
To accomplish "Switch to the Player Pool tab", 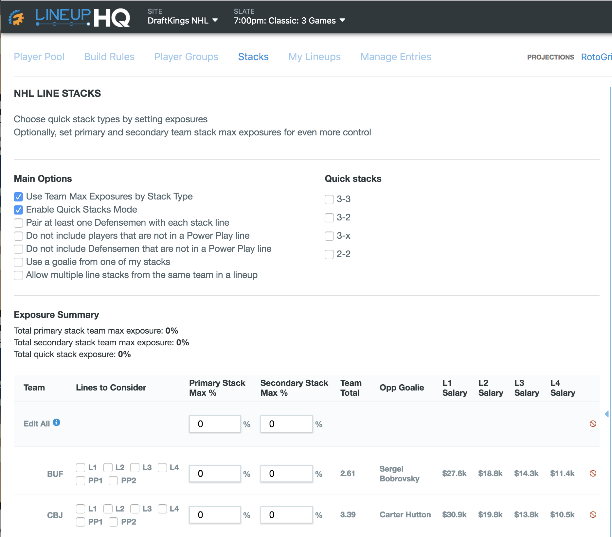I will [x=39, y=57].
